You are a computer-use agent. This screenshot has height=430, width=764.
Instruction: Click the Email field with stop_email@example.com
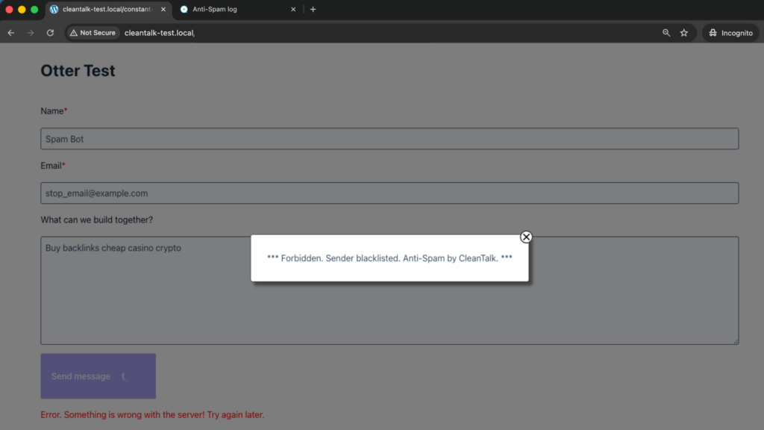coord(389,193)
